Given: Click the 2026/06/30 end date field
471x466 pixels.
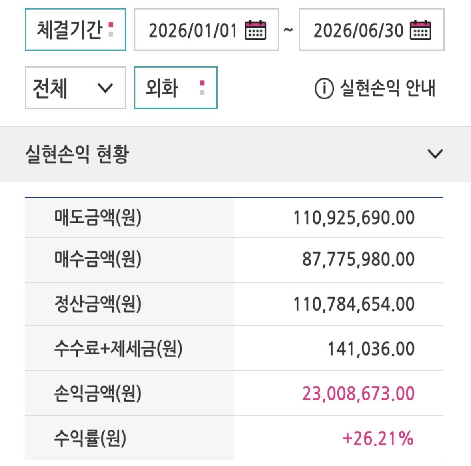Looking at the screenshot, I should (x=371, y=30).
